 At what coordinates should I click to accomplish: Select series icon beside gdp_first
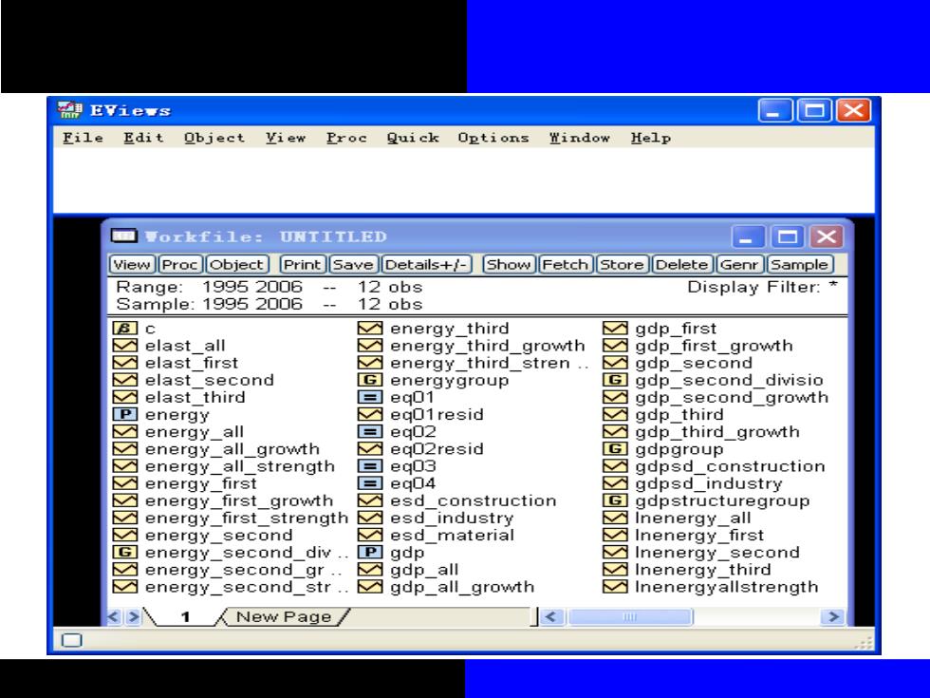click(x=615, y=329)
